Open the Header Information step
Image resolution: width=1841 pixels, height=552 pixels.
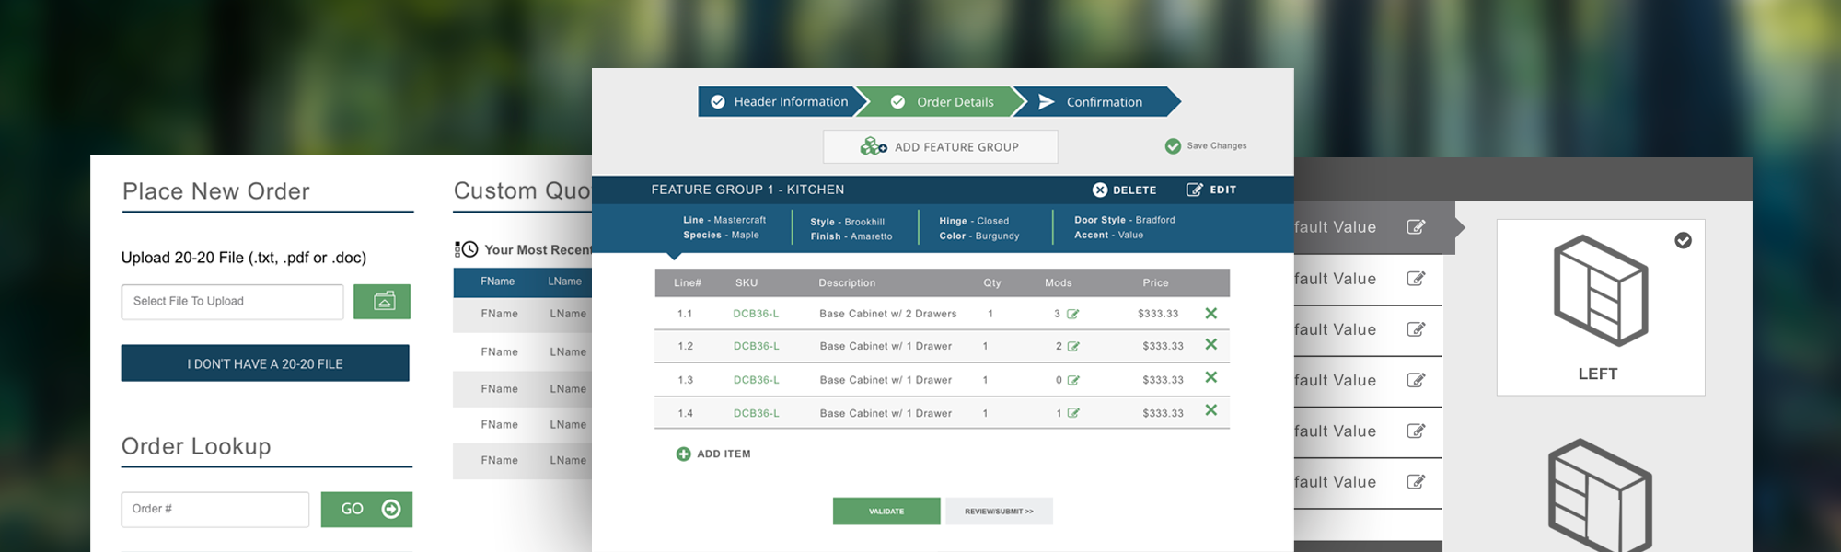pos(779,102)
